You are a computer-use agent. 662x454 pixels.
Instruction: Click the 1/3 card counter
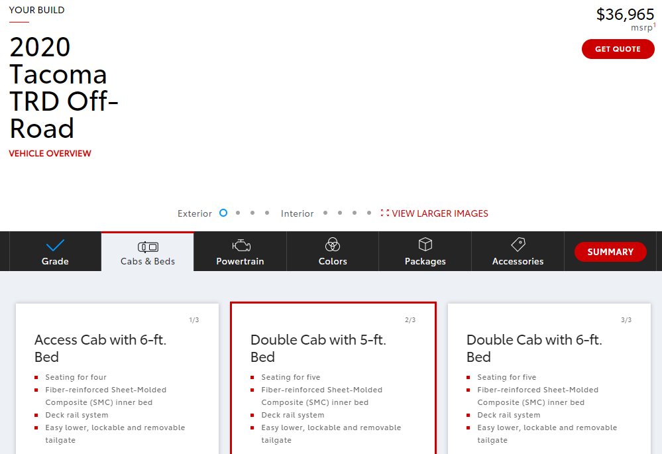click(193, 320)
